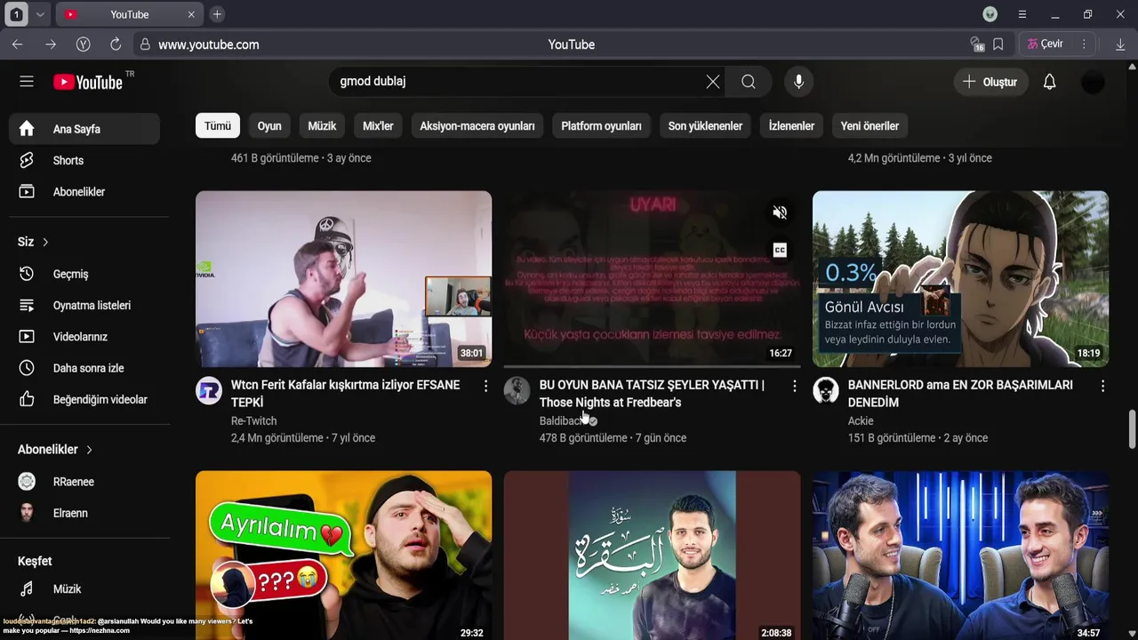Click the Oluştur create button
The width and height of the screenshot is (1138, 640).
(990, 82)
